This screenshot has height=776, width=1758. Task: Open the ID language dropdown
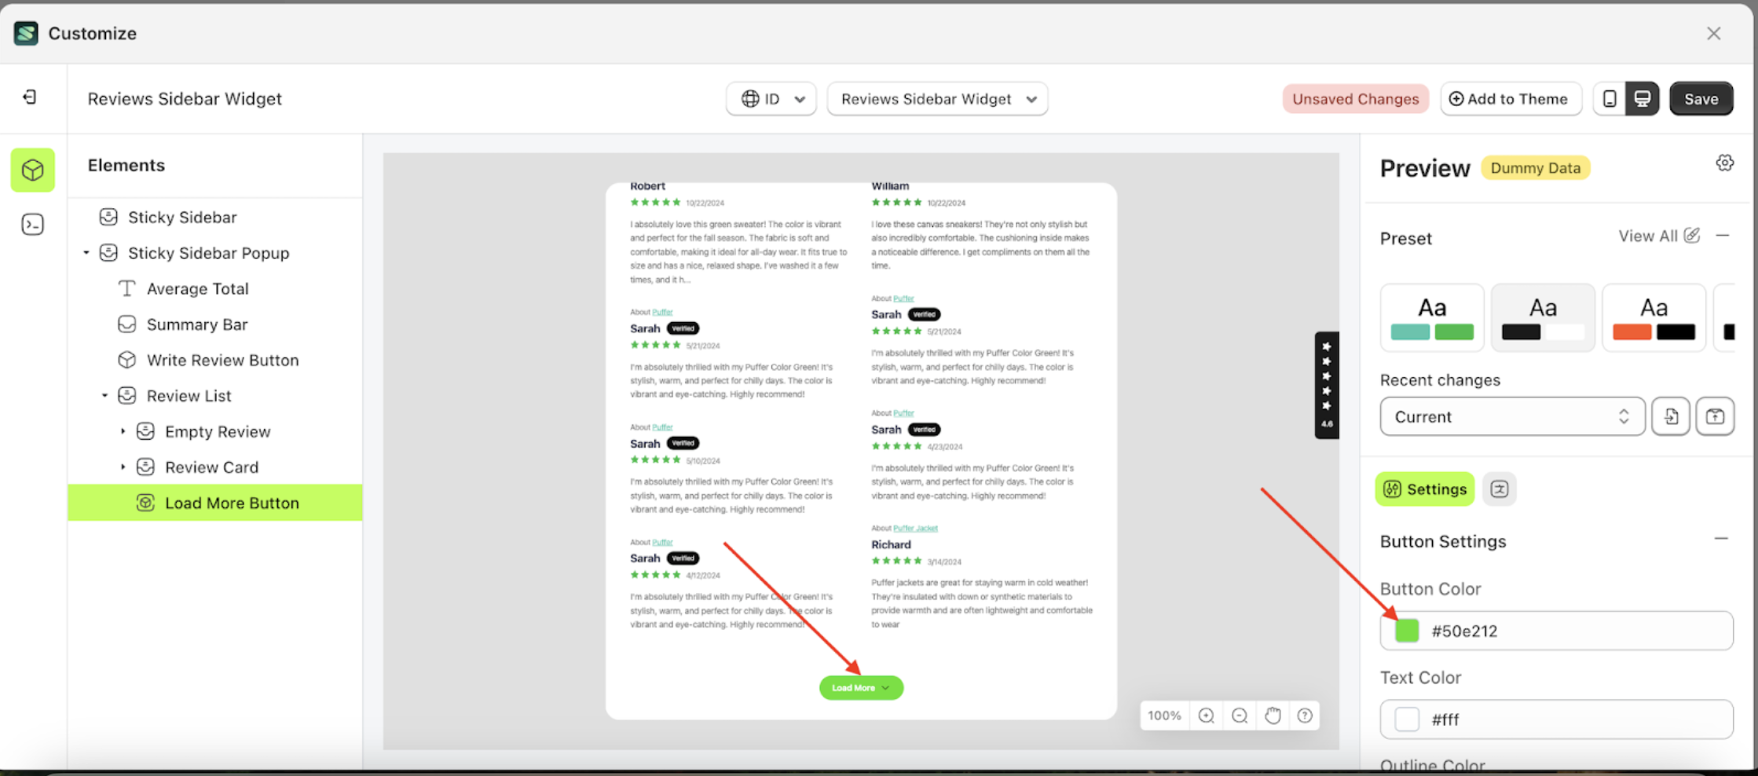pyautogui.click(x=771, y=99)
